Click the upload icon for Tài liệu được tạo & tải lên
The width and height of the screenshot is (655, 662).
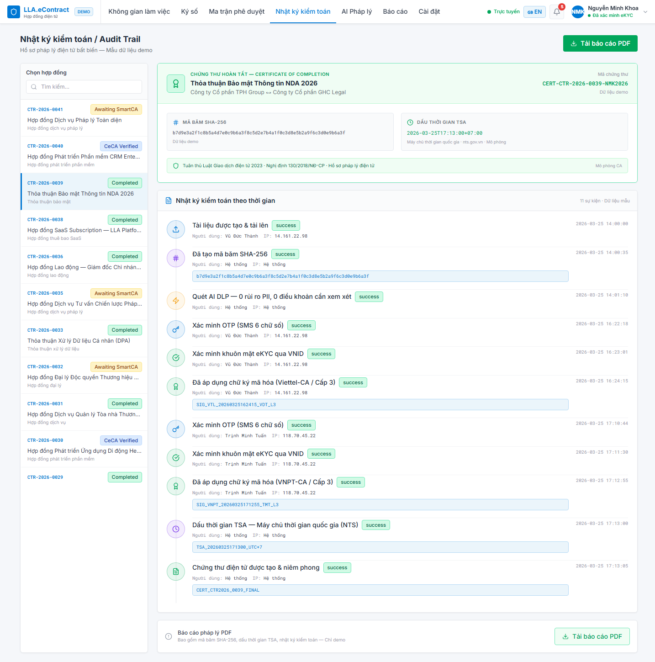[176, 229]
